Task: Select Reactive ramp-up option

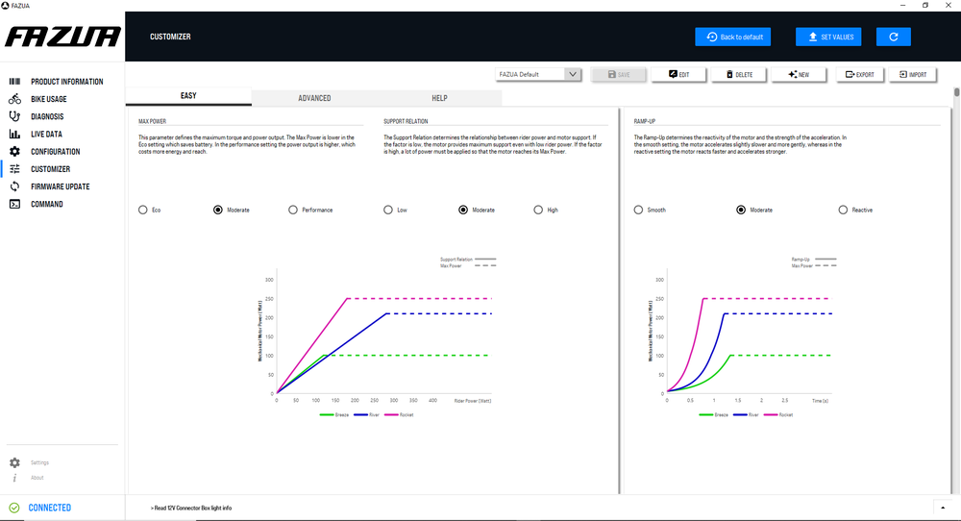Action: click(844, 210)
